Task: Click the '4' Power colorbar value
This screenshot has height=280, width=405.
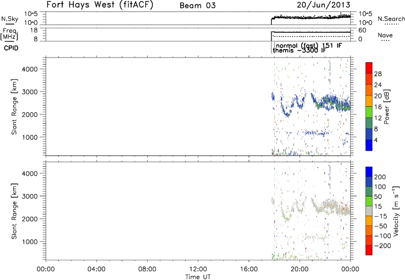Action: point(376,140)
